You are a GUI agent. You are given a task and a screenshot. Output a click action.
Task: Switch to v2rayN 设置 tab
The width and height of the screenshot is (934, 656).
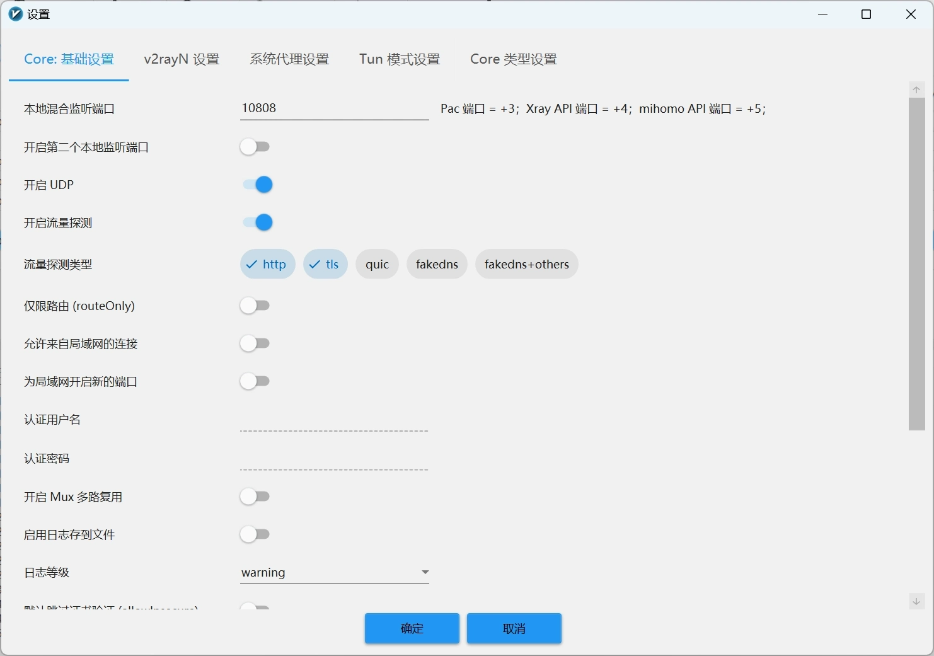(x=182, y=59)
